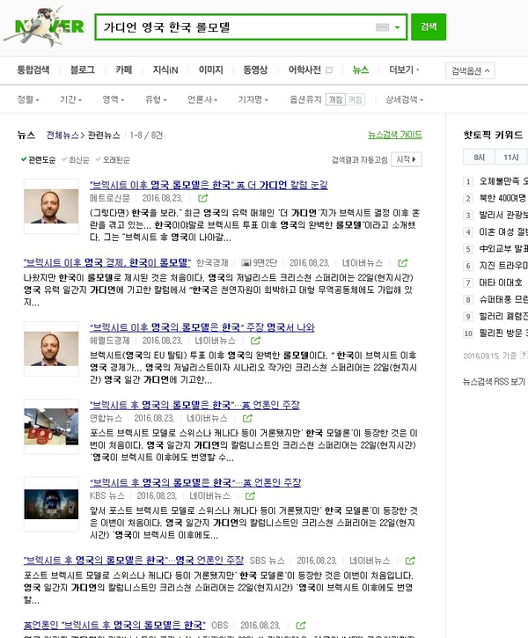Open the Naver logo homepage link
This screenshot has height=638, width=528.
pos(43,26)
